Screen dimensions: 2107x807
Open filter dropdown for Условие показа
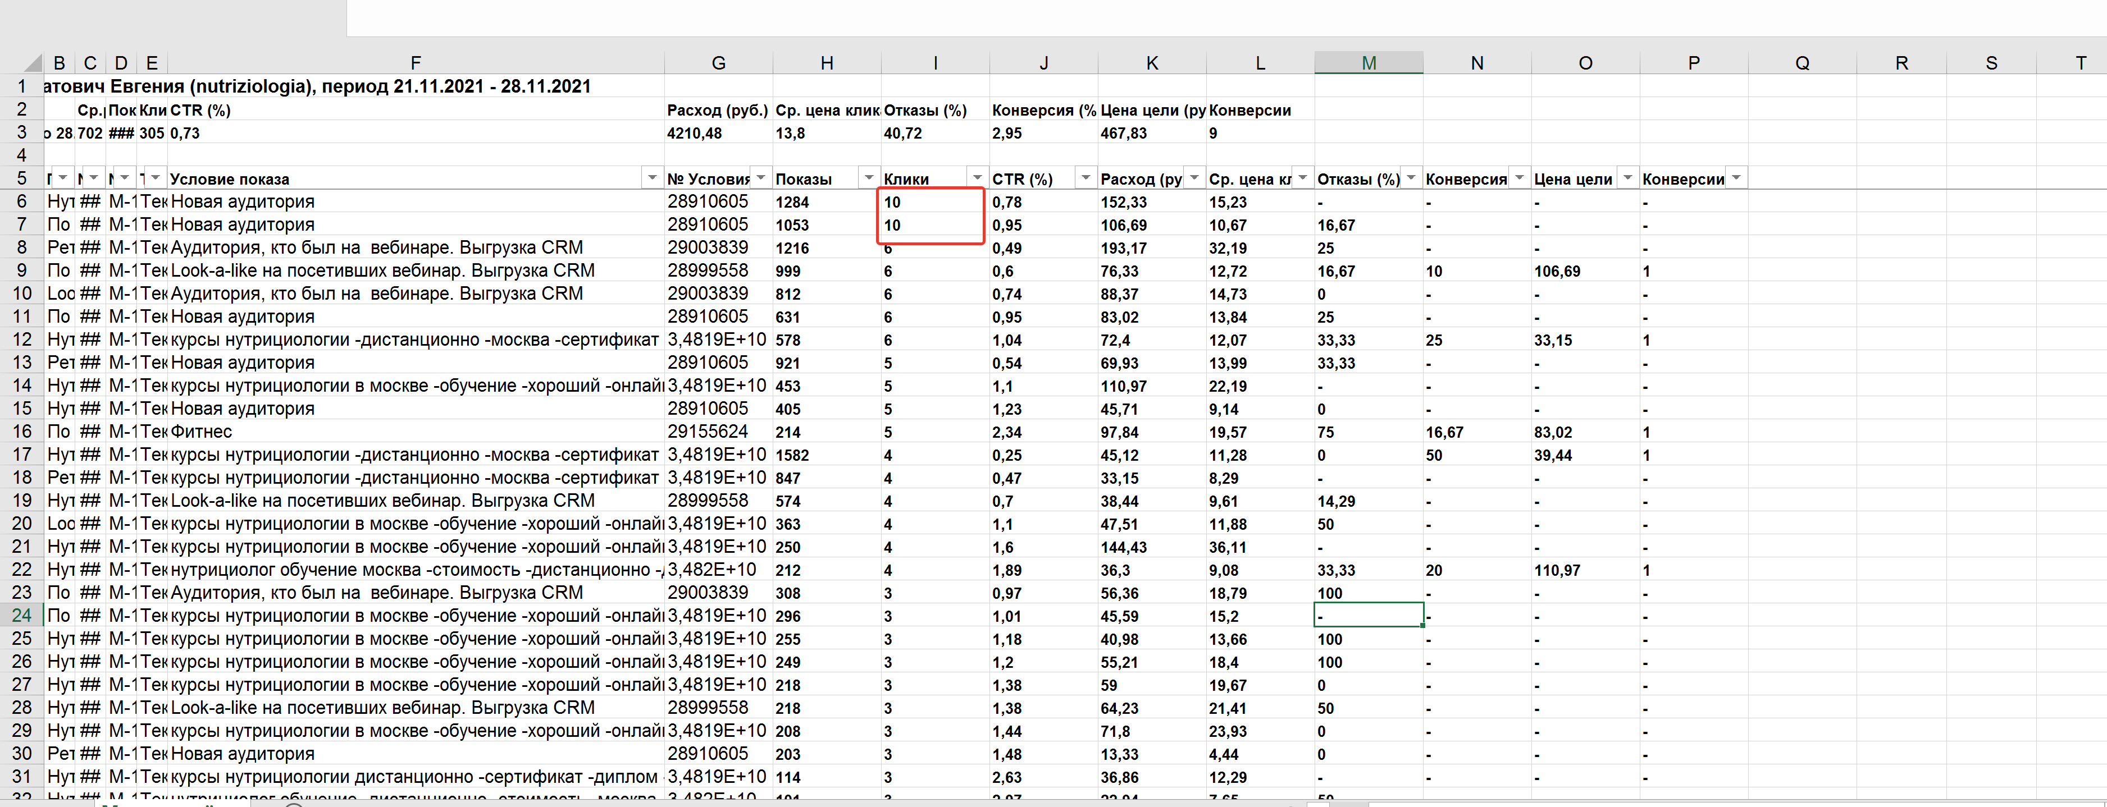pos(652,178)
